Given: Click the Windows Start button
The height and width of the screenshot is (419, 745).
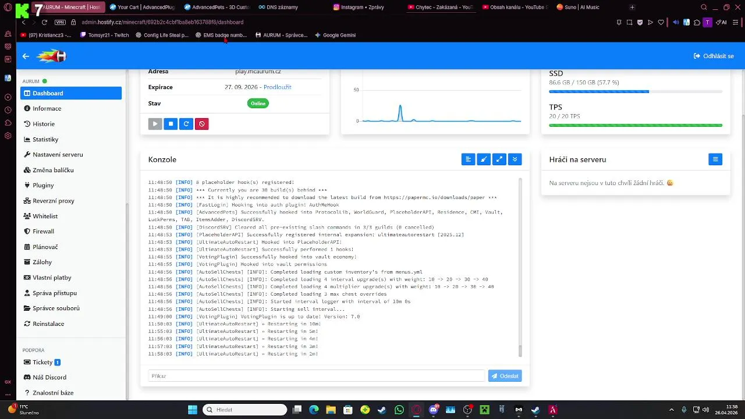Looking at the screenshot, I should [x=193, y=410].
